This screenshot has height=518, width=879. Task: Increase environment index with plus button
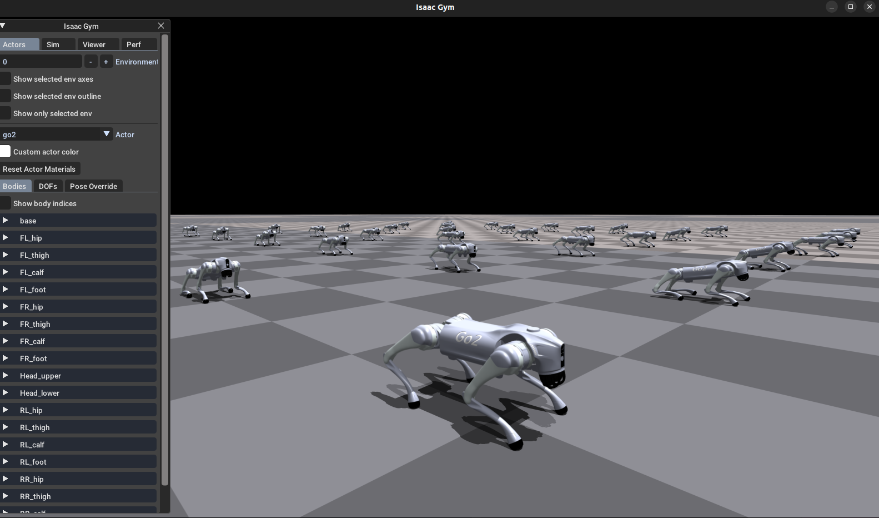(106, 62)
